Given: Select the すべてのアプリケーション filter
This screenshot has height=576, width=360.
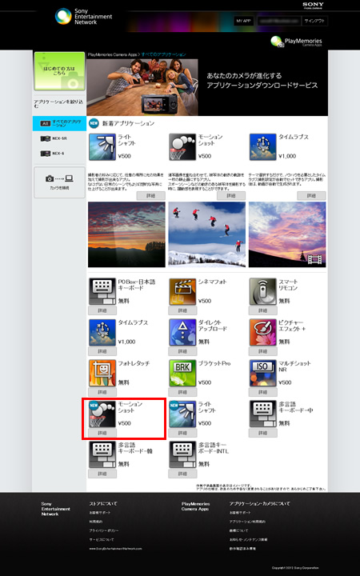Looking at the screenshot, I should (x=59, y=123).
